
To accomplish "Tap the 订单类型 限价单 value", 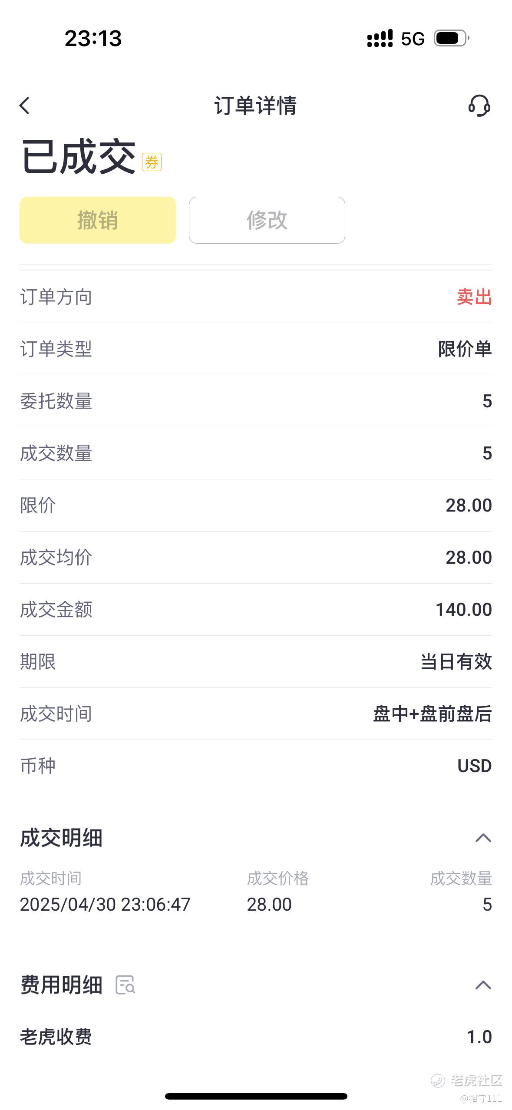I will point(464,349).
